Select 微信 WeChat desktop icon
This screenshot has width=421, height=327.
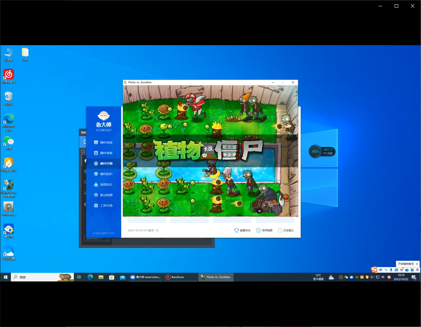(9, 143)
